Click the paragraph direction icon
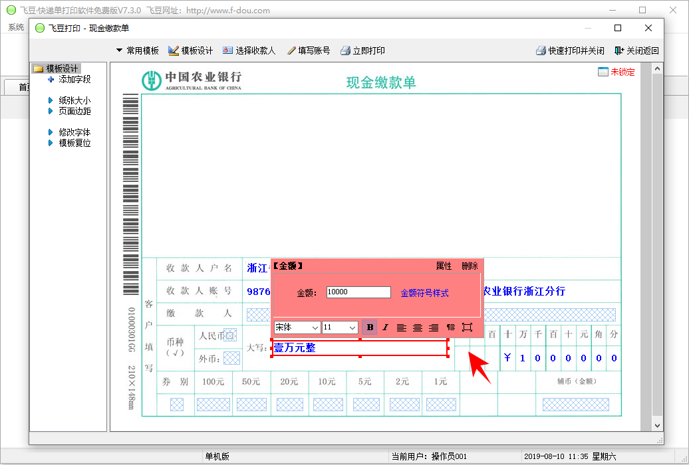 coord(450,327)
